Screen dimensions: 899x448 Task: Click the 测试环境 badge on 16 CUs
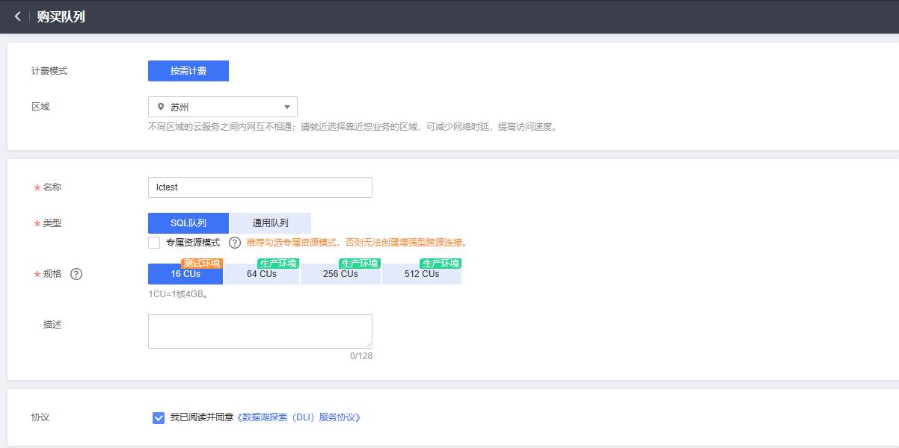click(202, 263)
